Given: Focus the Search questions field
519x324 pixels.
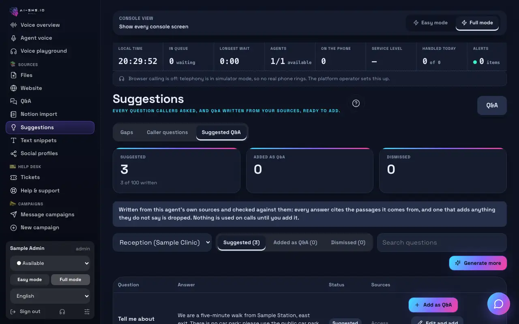Looking at the screenshot, I should (x=442, y=243).
